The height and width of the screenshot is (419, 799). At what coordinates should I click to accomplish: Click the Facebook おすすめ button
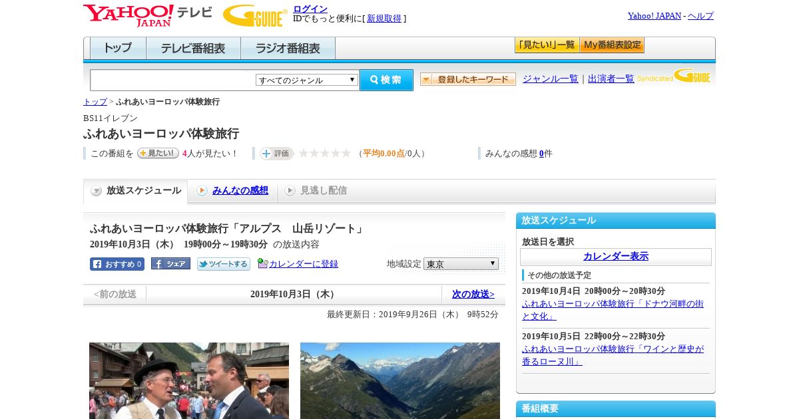[117, 264]
